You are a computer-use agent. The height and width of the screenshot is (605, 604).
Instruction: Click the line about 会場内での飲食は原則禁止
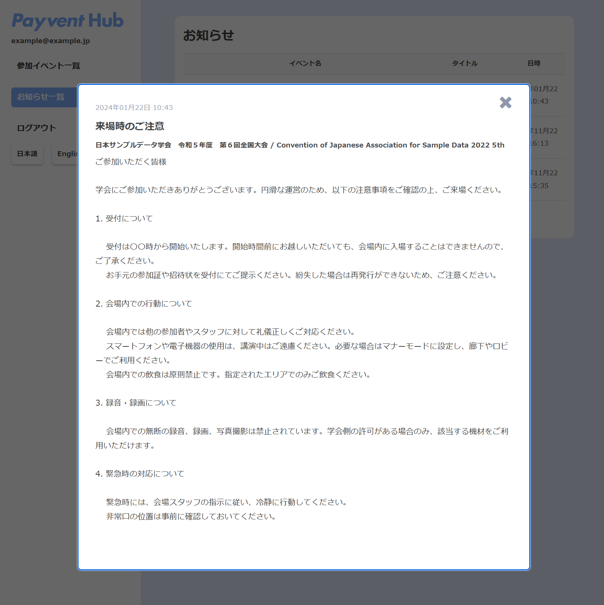tap(239, 375)
